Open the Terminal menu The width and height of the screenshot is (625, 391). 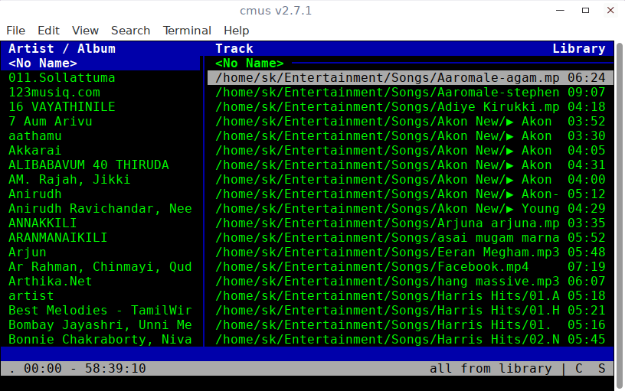(187, 31)
